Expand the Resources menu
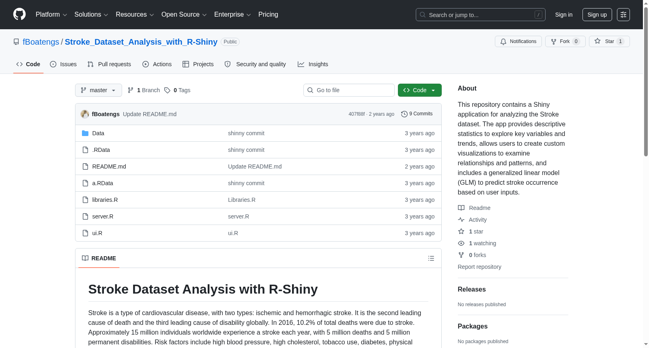Image resolution: width=649 pixels, height=348 pixels. [135, 15]
